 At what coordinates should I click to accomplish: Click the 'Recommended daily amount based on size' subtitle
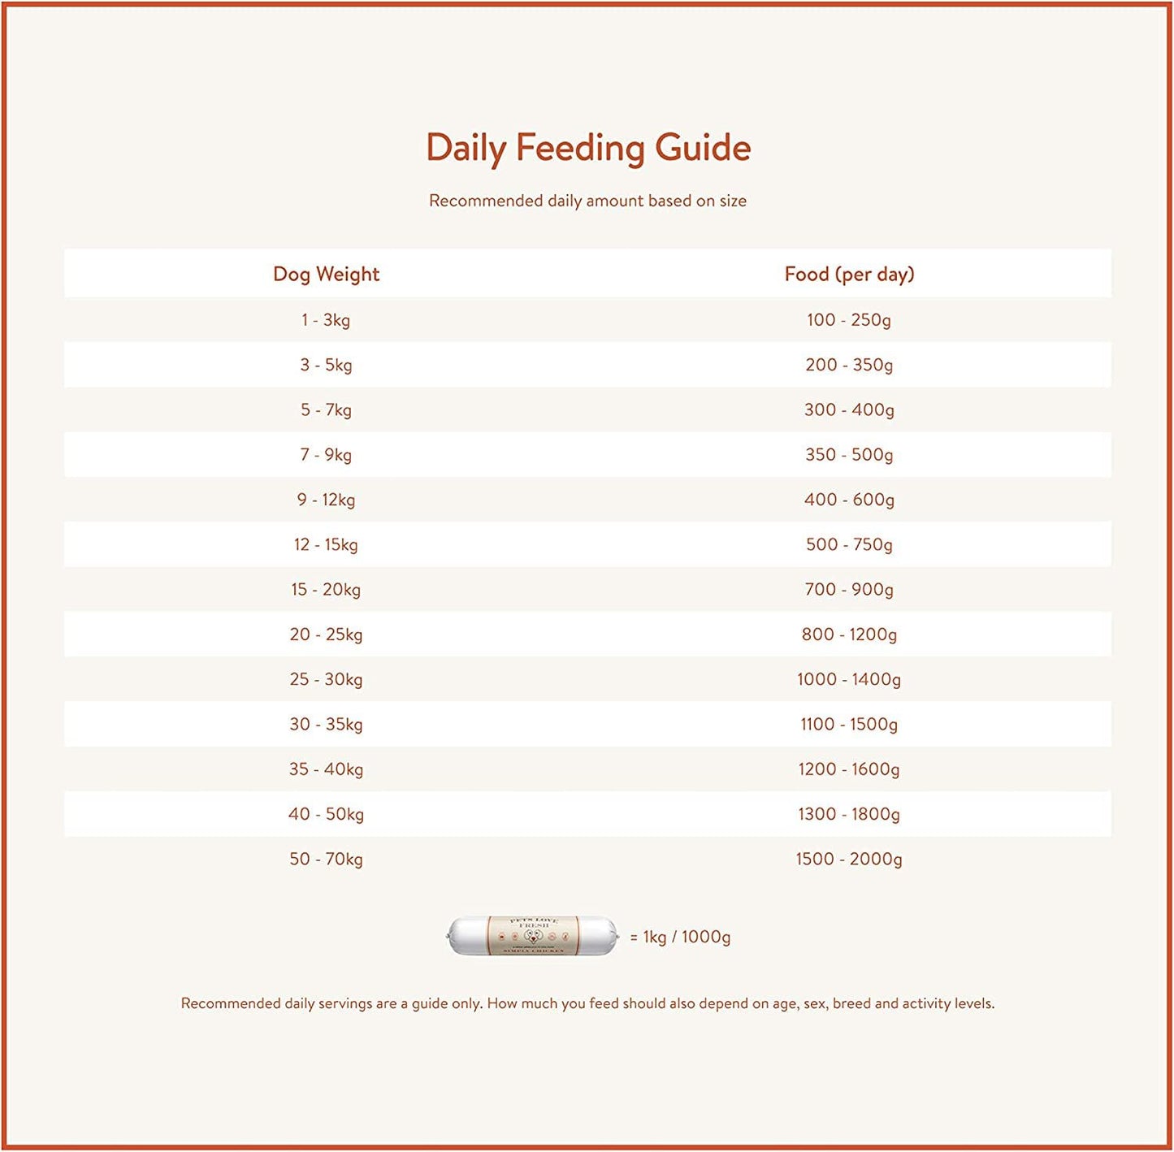[x=587, y=201]
